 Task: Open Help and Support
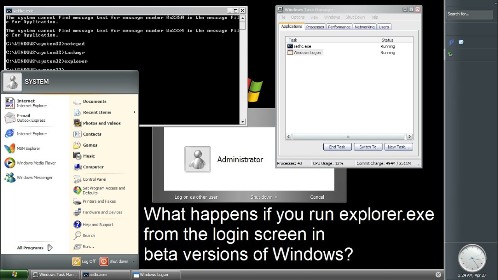coord(93,225)
